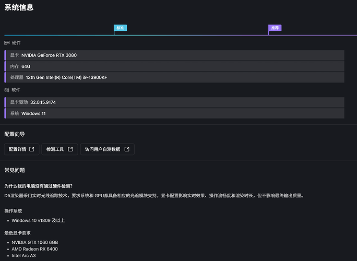The height and width of the screenshot is (261, 357).
Task: Click the hardware (硬件) section icon
Action: pyautogui.click(x=7, y=43)
